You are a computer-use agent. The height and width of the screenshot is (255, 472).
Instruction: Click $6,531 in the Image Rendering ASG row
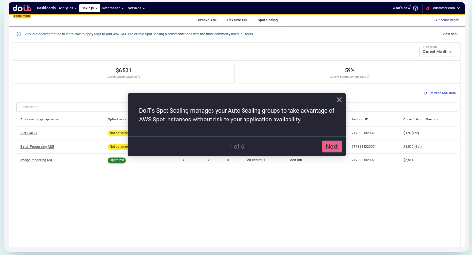click(408, 160)
